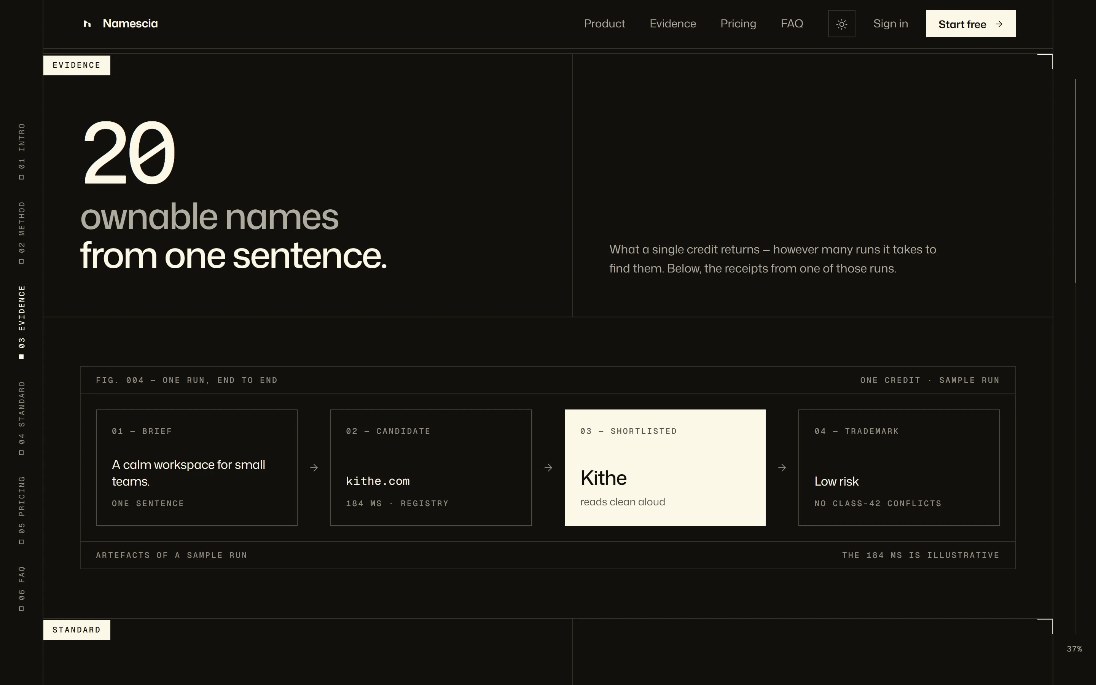This screenshot has width=1096, height=685.
Task: Click the Namescia logo icon
Action: [87, 24]
